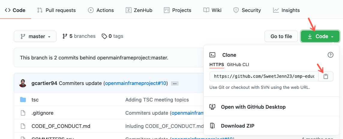The width and height of the screenshot is (343, 139).
Task: Open the master branch dropdown
Action: 35,36
